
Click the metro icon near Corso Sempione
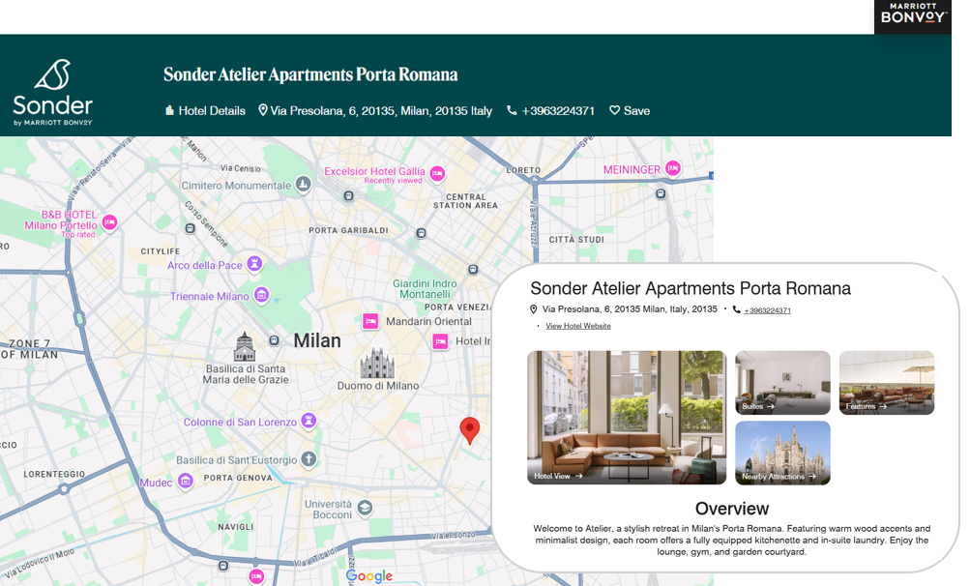(x=190, y=228)
